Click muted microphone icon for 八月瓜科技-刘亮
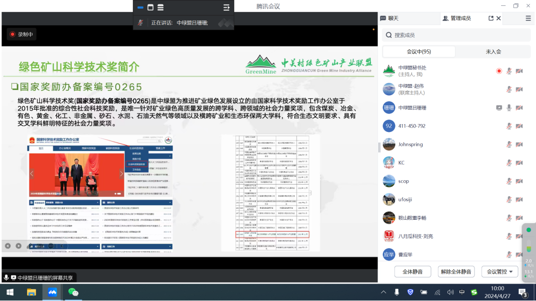 point(509,236)
